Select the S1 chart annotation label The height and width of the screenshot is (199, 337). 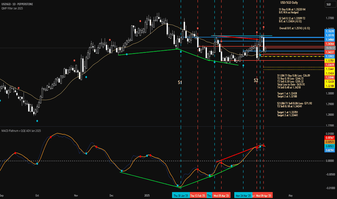180,82
